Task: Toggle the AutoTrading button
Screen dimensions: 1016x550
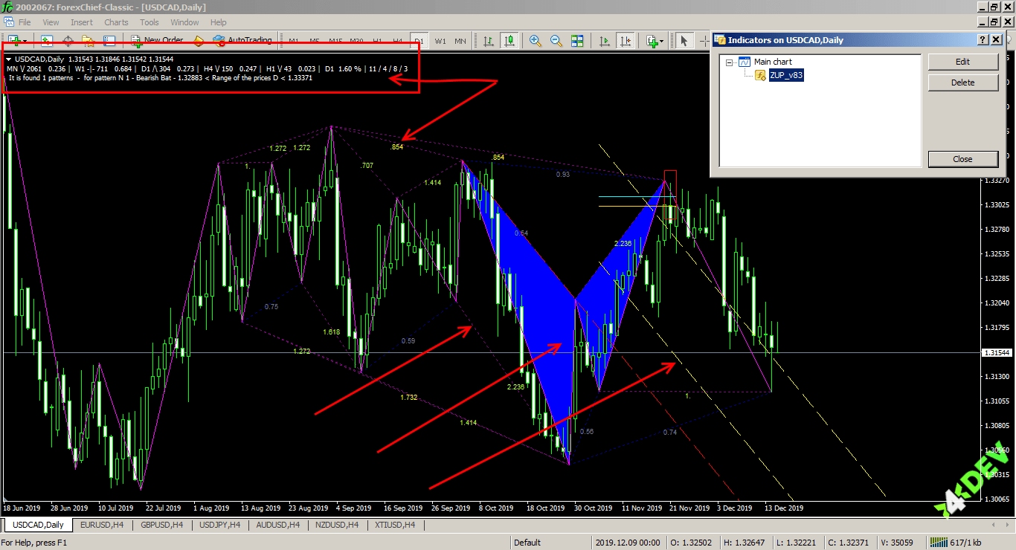Action: 242,41
